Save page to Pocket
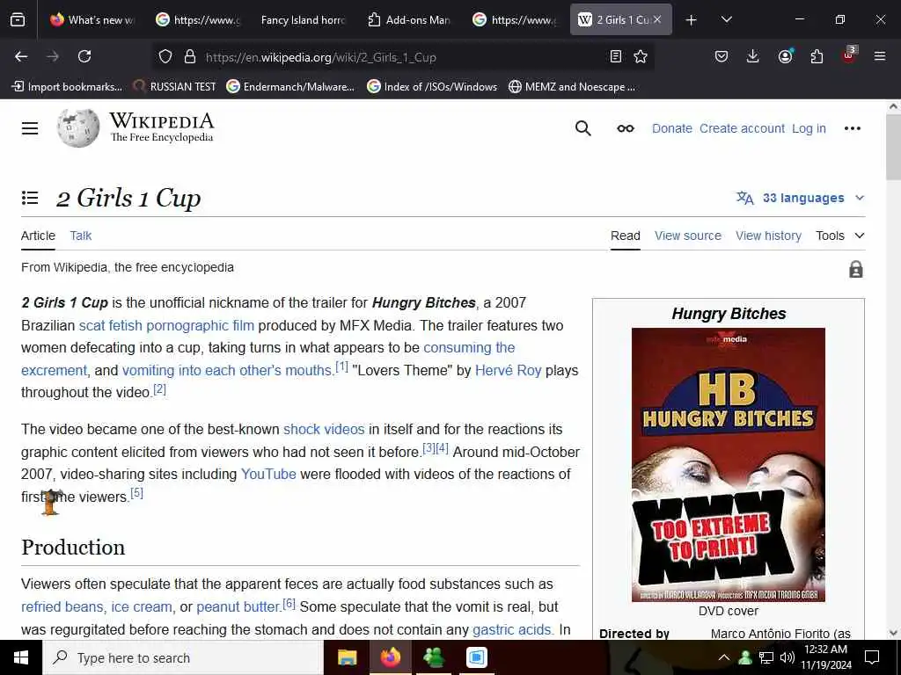This screenshot has width=901, height=675. pos(722,56)
